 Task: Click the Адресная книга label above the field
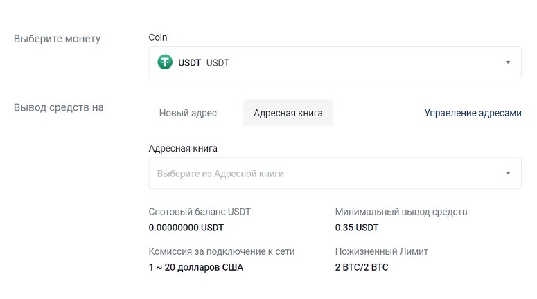pyautogui.click(x=183, y=148)
